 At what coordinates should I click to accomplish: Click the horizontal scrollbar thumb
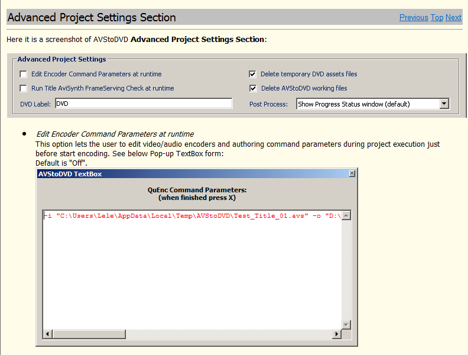coord(89,334)
